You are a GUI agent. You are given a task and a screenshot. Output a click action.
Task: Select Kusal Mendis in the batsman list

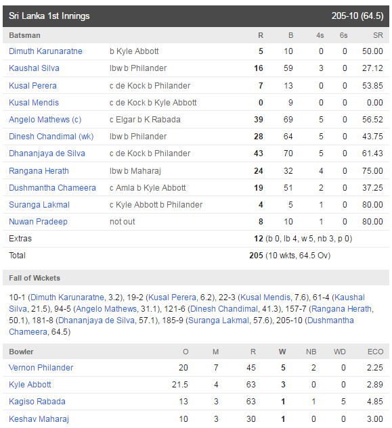point(34,103)
